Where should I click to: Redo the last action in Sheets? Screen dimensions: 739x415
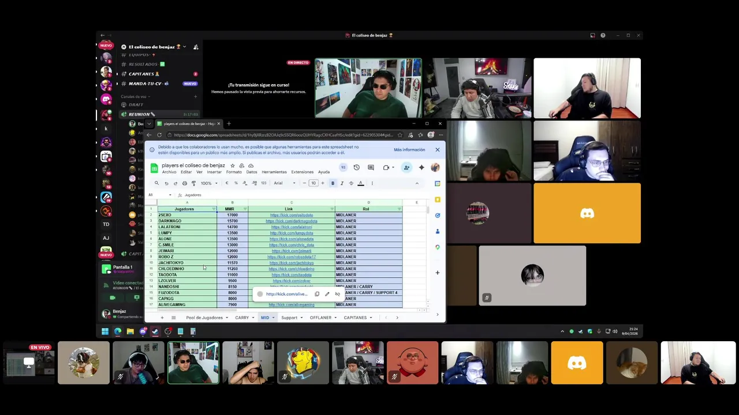176,183
